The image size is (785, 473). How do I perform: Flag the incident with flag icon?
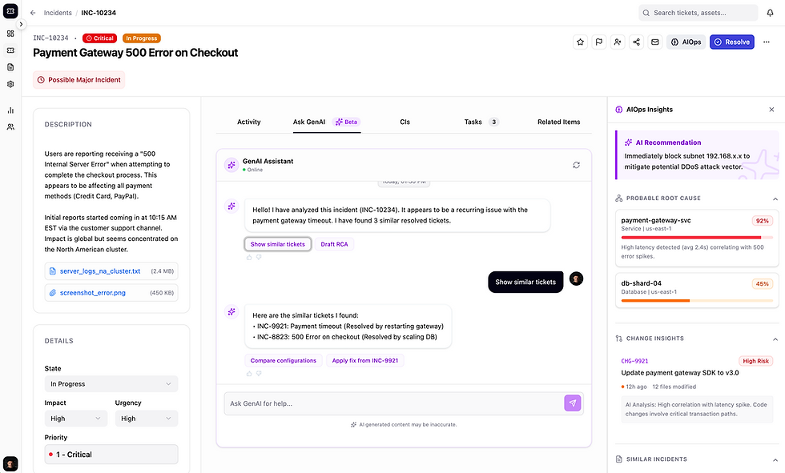coord(599,42)
